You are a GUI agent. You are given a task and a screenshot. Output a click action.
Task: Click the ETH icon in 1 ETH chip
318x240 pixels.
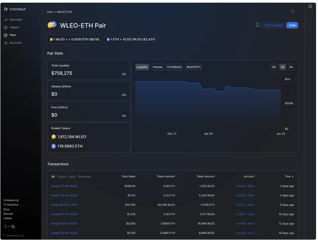pos(108,39)
